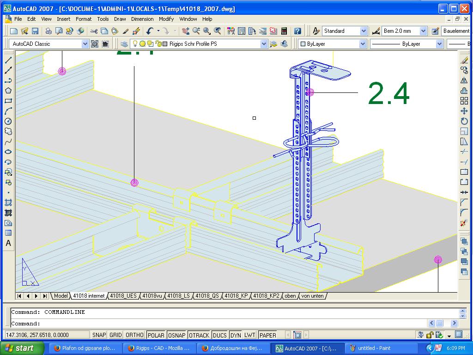Open the Dimension menu
Image resolution: width=473 pixels, height=355 pixels.
coord(142,19)
